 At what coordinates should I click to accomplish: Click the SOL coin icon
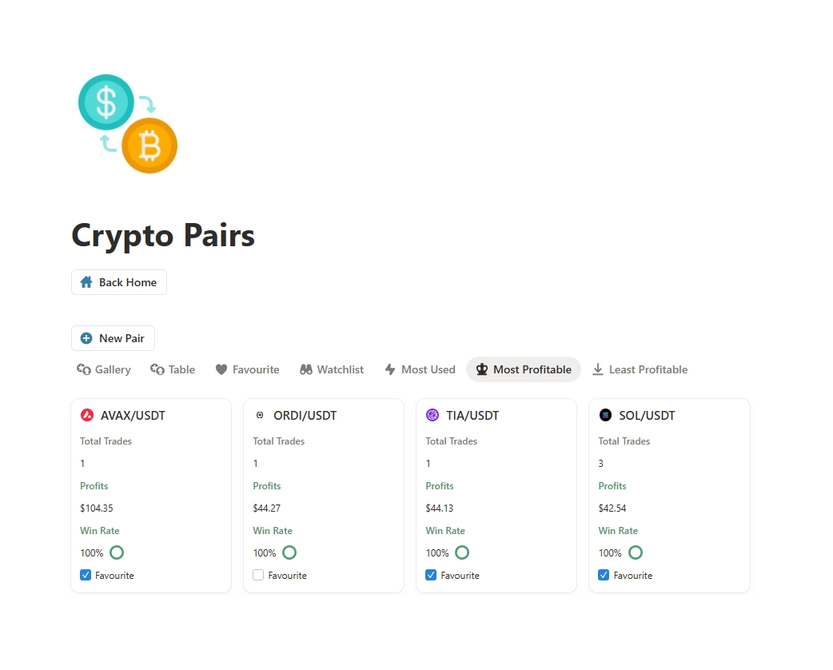[x=606, y=415]
